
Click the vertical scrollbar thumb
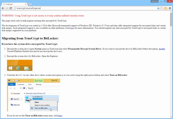click(x=171, y=20)
